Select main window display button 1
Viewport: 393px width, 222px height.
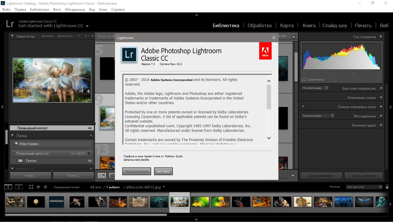8,187
